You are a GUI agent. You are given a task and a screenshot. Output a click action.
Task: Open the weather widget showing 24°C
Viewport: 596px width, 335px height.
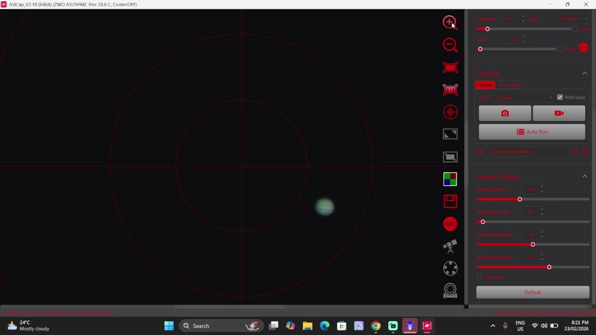28,326
